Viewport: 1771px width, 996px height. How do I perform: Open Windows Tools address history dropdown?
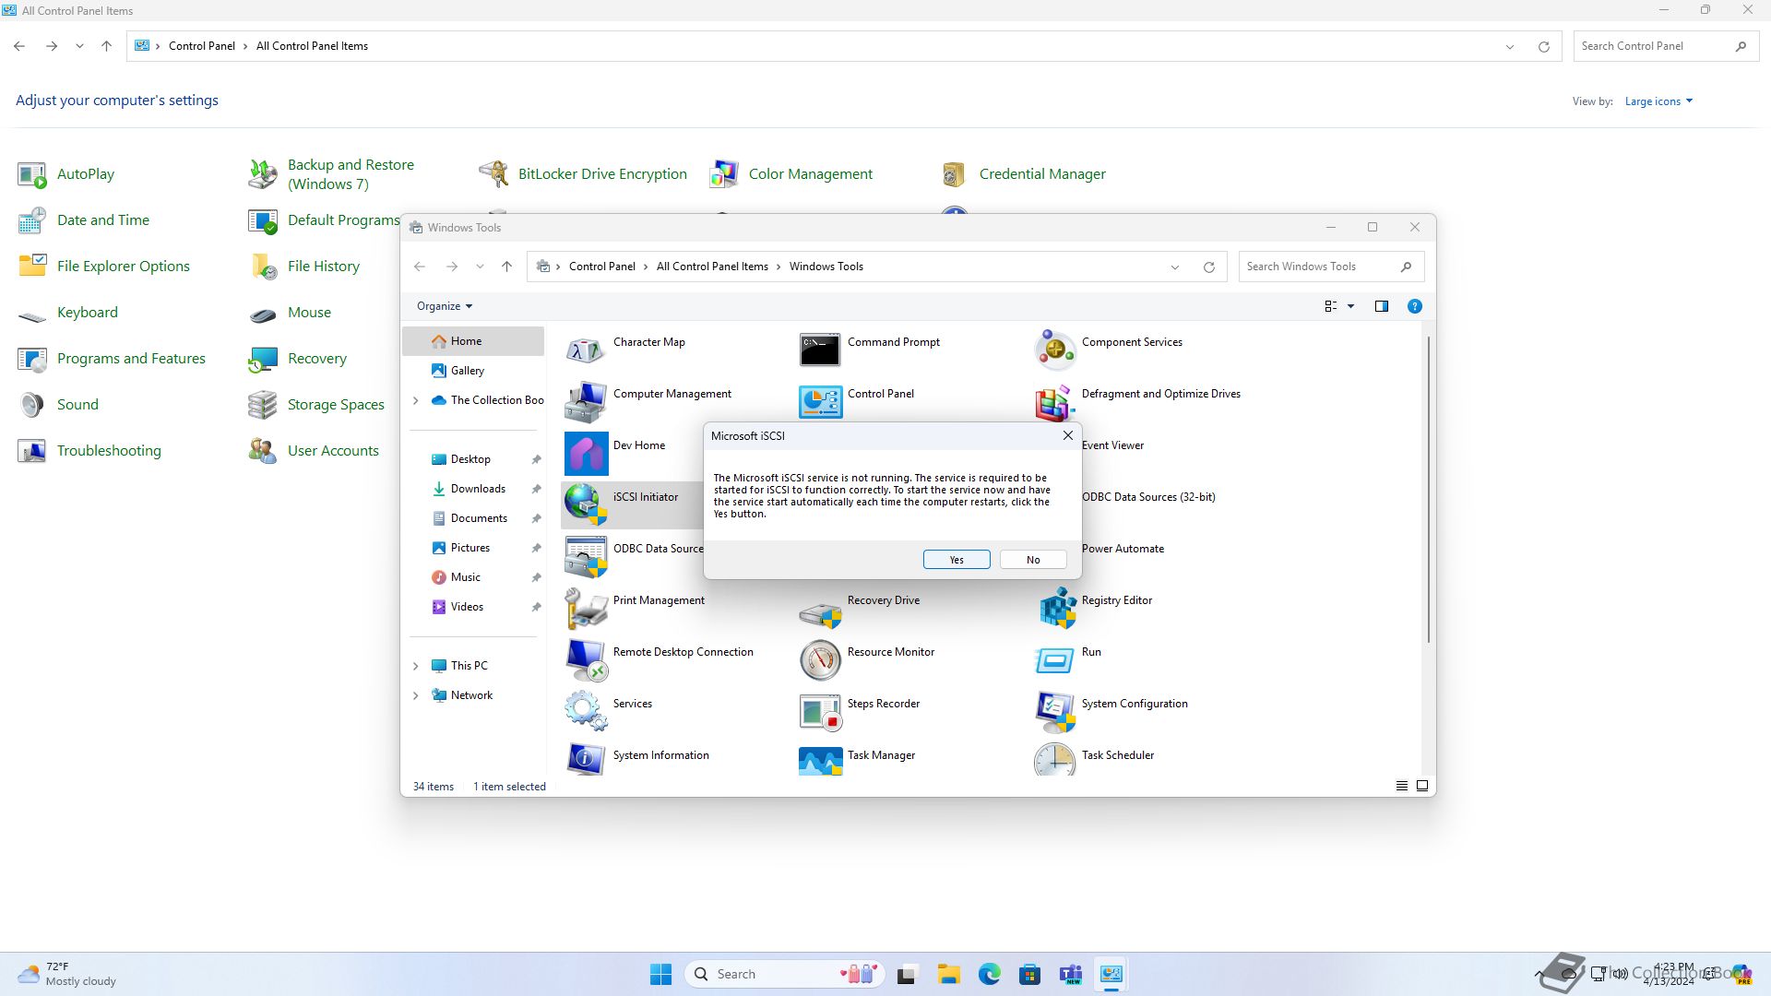click(x=1174, y=267)
